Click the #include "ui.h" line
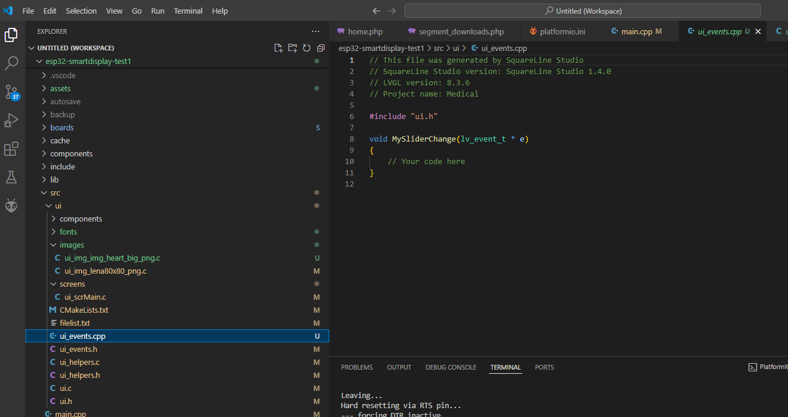 (x=403, y=116)
